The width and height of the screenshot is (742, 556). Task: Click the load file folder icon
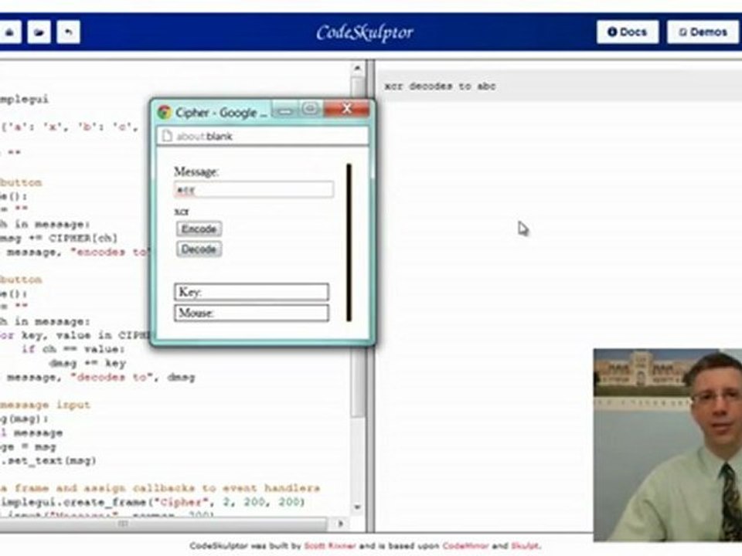[39, 32]
